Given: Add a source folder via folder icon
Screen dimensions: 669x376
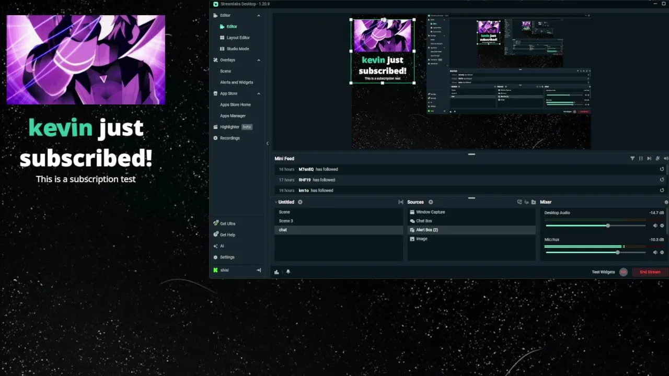Looking at the screenshot, I should (x=534, y=202).
